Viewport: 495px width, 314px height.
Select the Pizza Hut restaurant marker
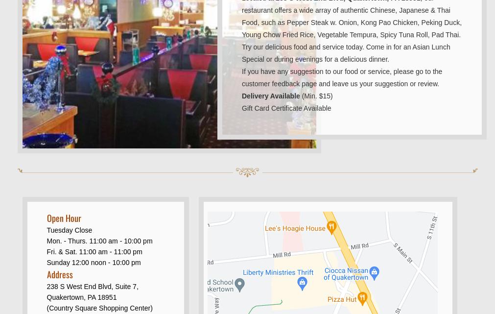362,298
